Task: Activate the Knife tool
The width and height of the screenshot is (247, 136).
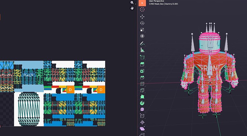Action: 142,90
